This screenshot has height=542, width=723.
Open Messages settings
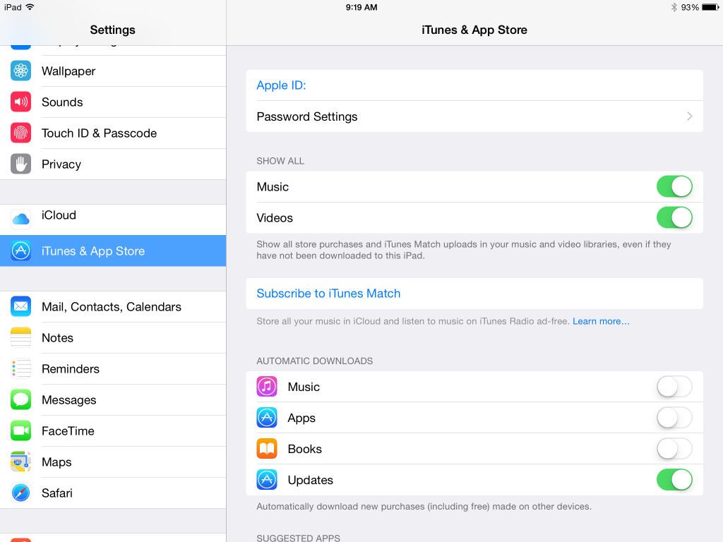pos(113,399)
